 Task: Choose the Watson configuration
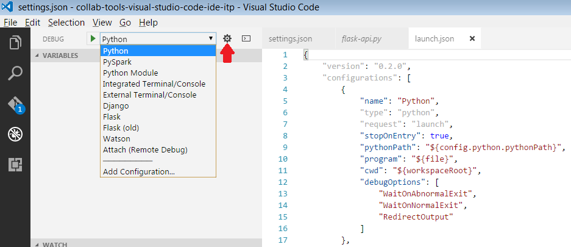pos(158,139)
